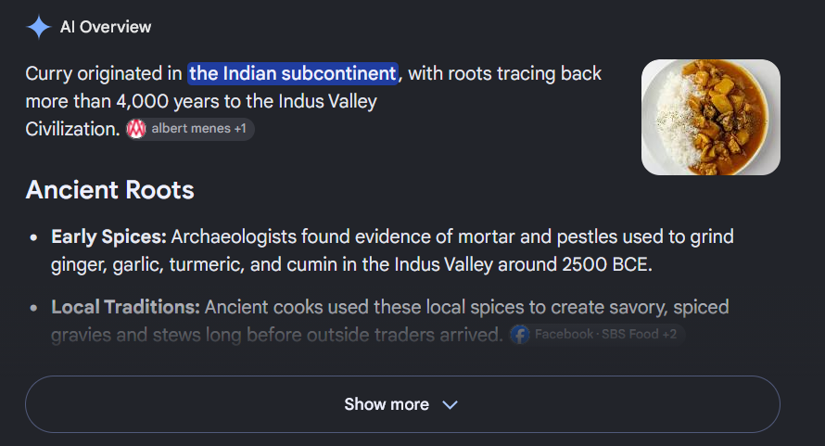Click the 'Ancient Roots' heading

pyautogui.click(x=110, y=189)
